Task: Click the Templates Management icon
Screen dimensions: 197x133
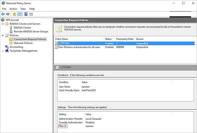Action: 7,51
